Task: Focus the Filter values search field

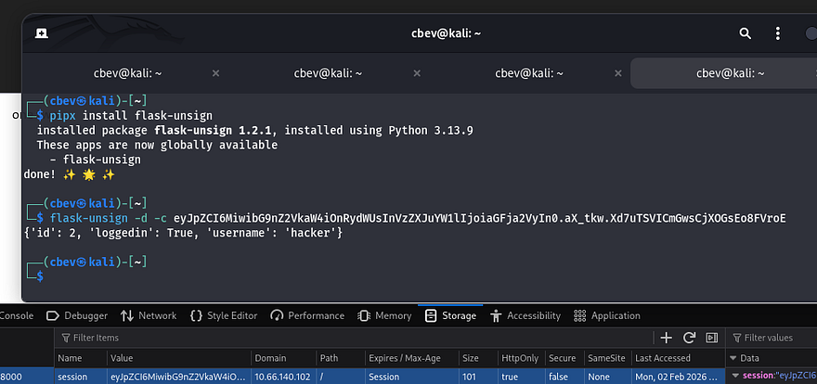Action: point(775,338)
